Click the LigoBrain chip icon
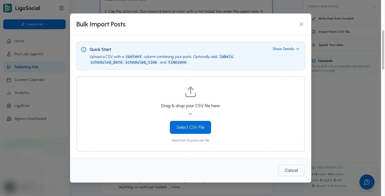The image size is (385, 196). click(x=9, y=106)
